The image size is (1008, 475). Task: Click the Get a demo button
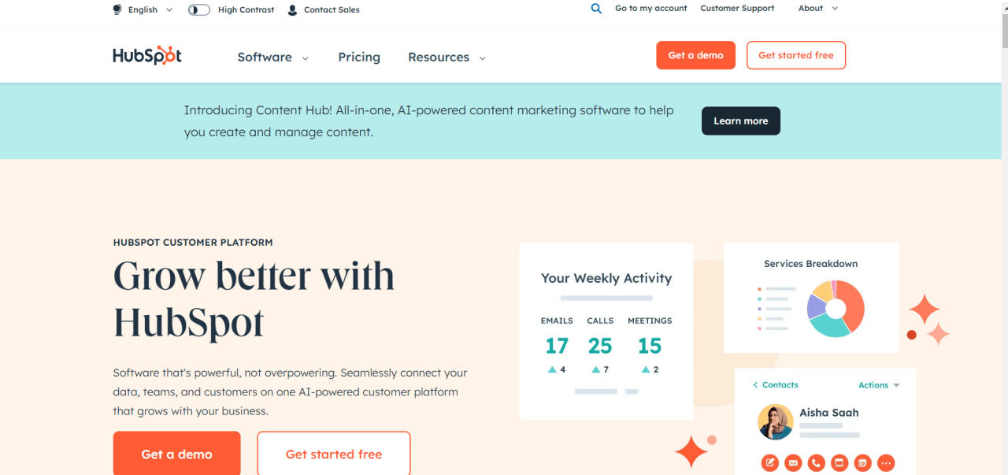click(695, 55)
